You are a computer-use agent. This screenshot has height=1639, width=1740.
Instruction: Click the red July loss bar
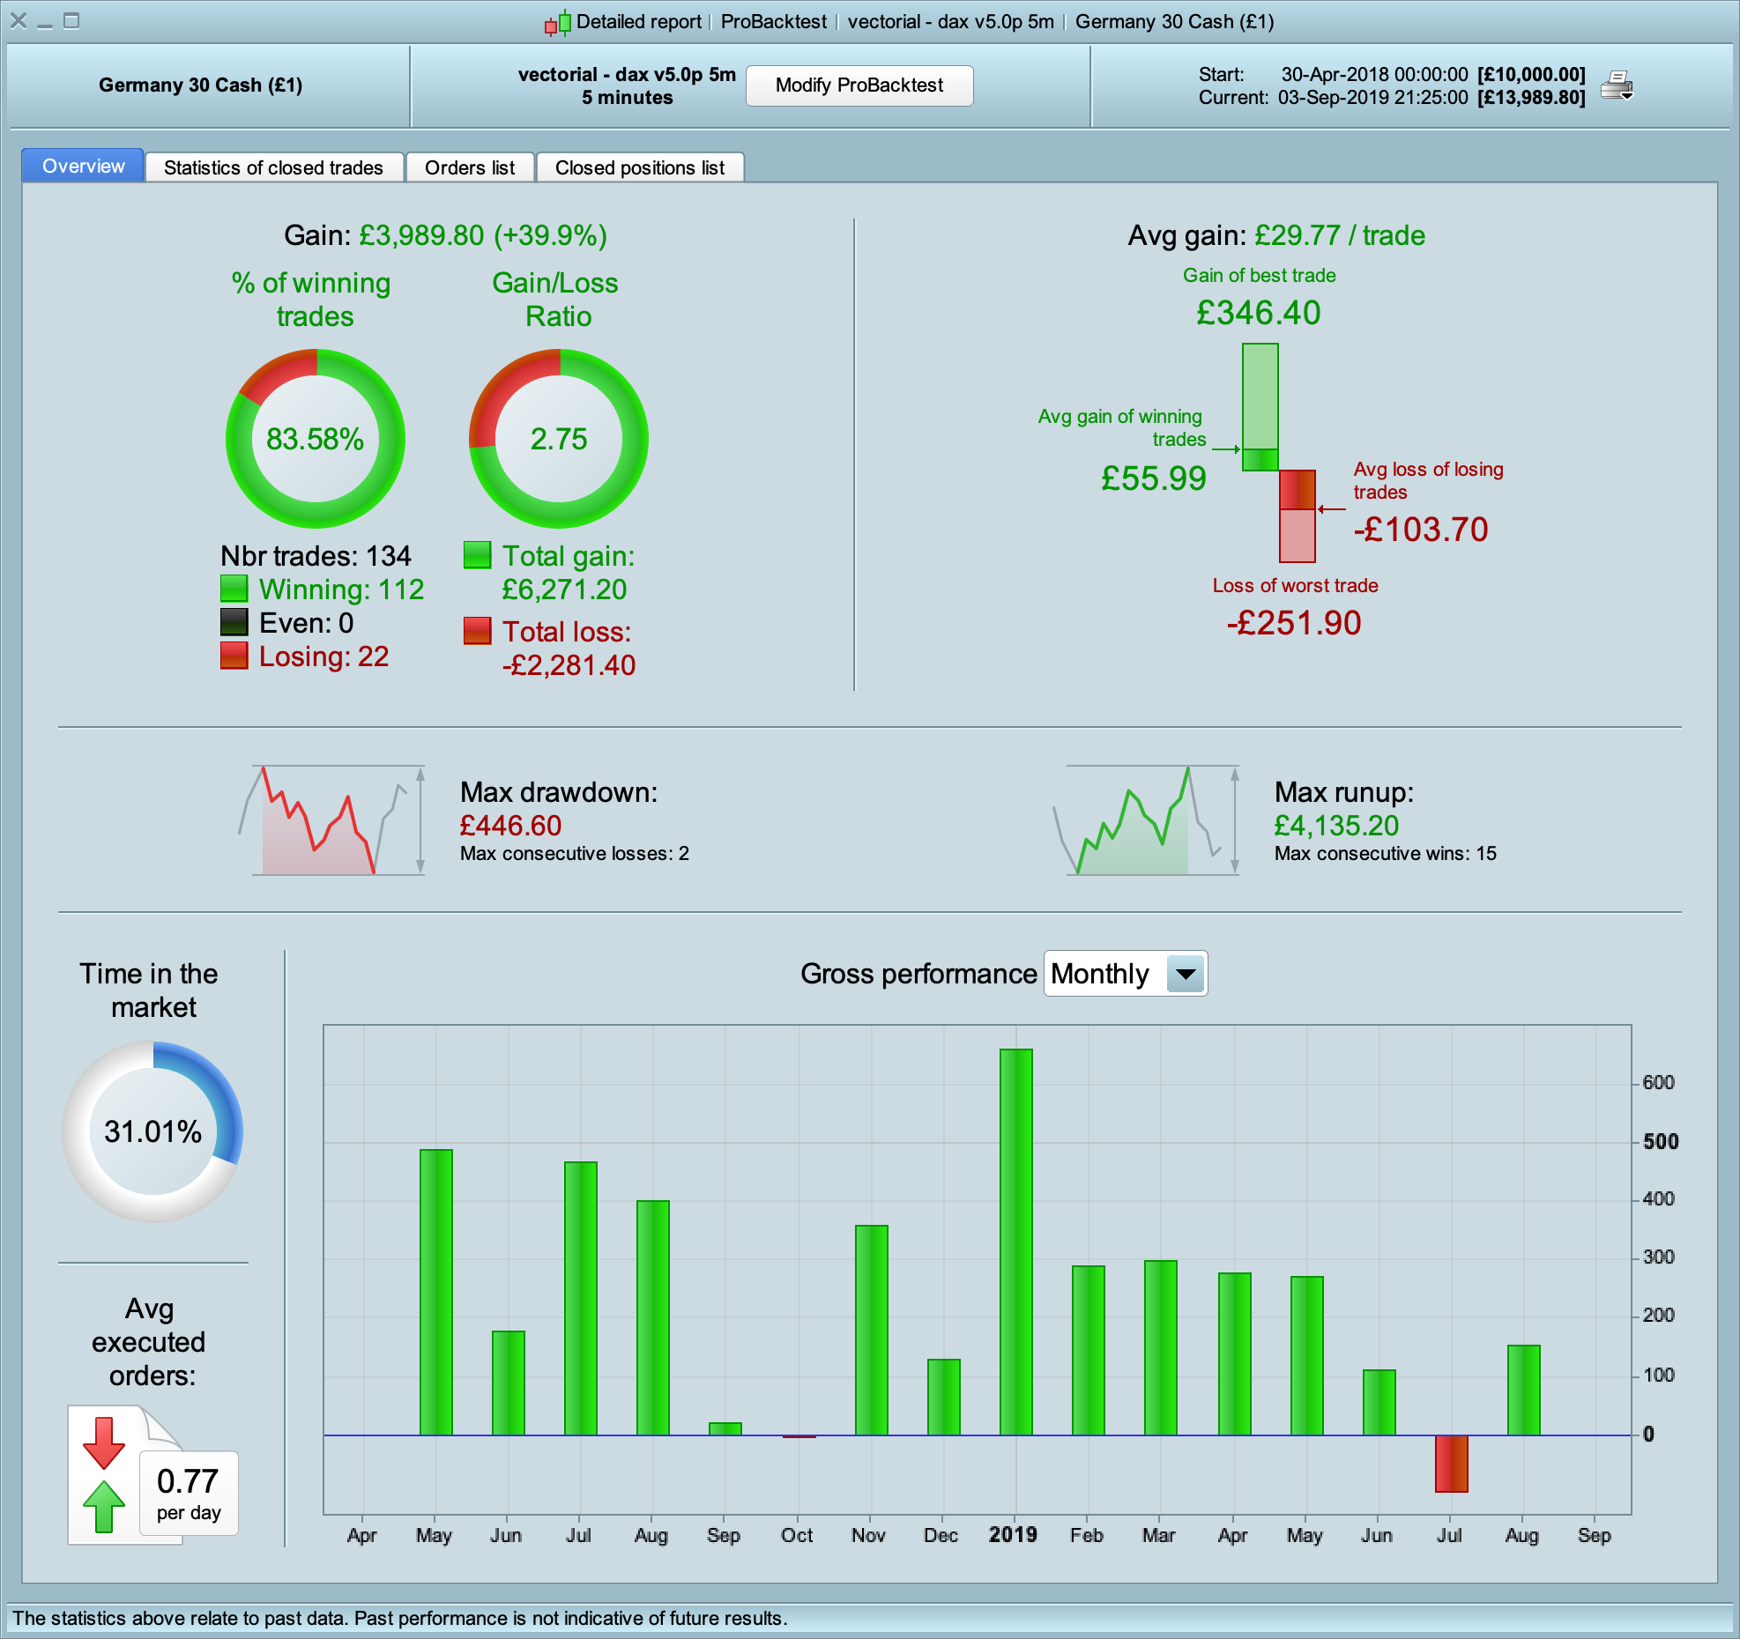pyautogui.click(x=1451, y=1463)
